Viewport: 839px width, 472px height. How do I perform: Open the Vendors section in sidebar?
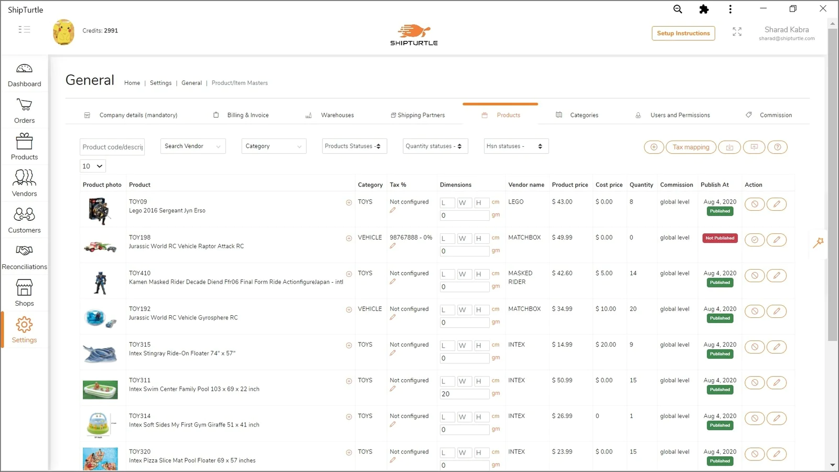click(24, 183)
